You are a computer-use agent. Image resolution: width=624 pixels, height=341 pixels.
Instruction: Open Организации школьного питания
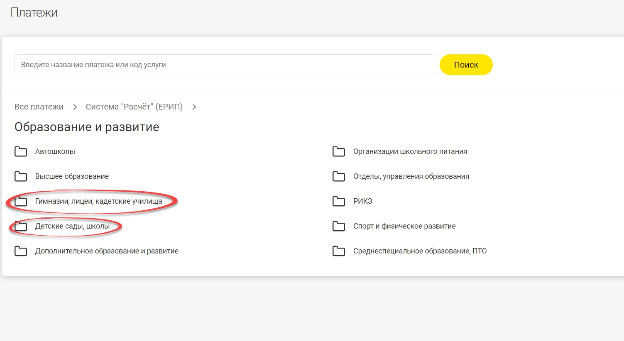pyautogui.click(x=410, y=151)
